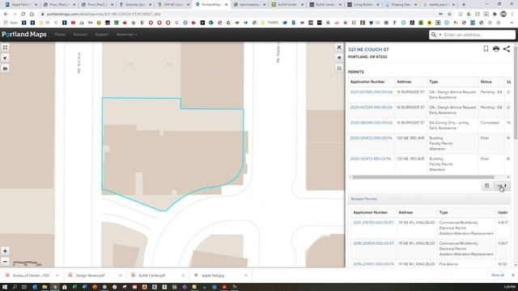Click the browser reload icon
Image resolution: width=518 pixels, height=291 pixels.
pos(23,15)
